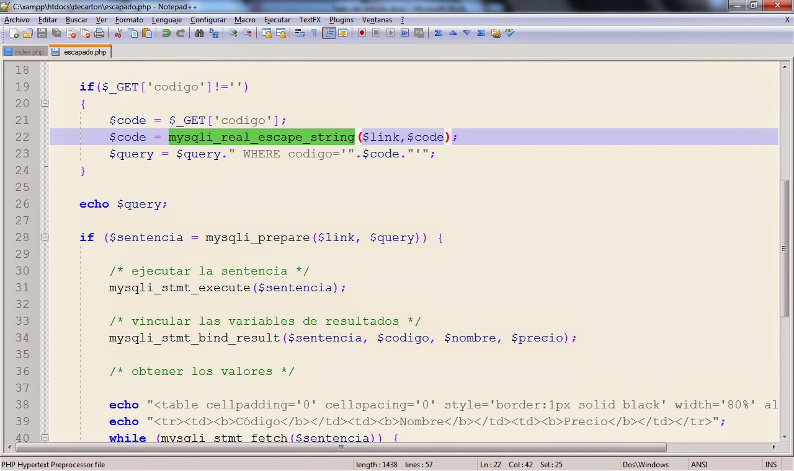
Task: Collapse the if block fold at line 28
Action: tap(45, 237)
